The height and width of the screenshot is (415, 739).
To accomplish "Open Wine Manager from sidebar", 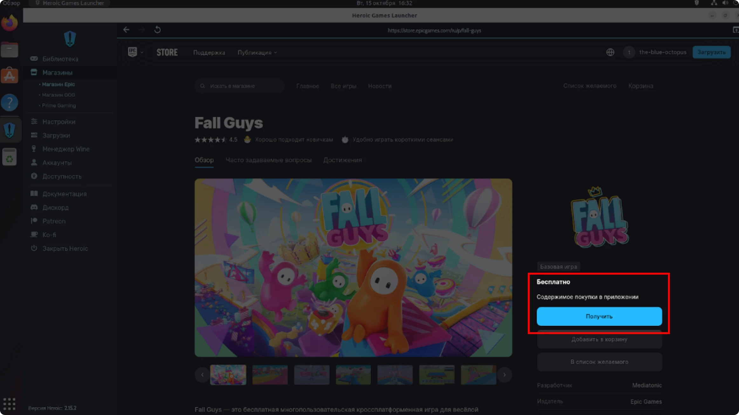I will [66, 149].
